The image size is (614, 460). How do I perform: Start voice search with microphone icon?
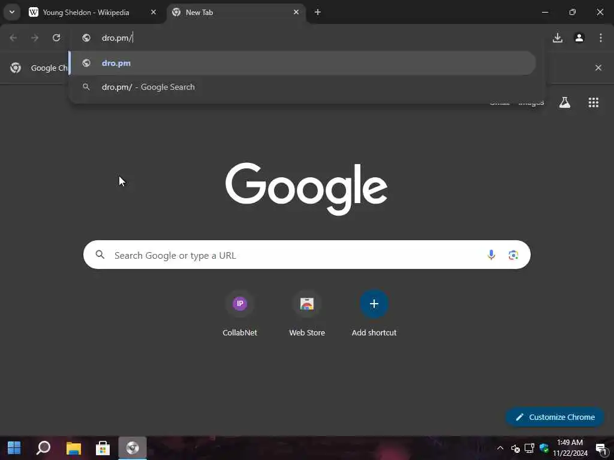tap(491, 255)
